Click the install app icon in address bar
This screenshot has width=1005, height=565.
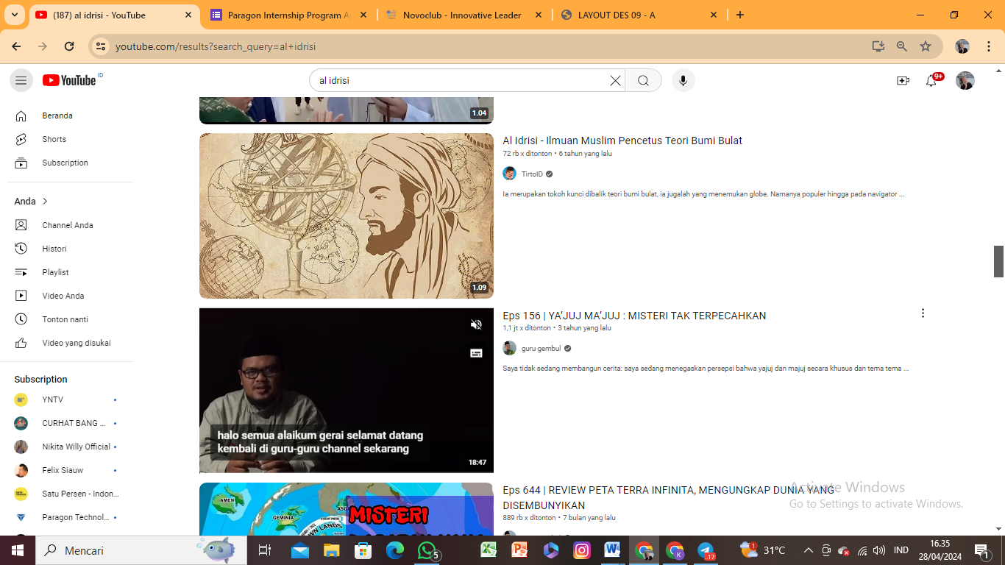click(878, 46)
